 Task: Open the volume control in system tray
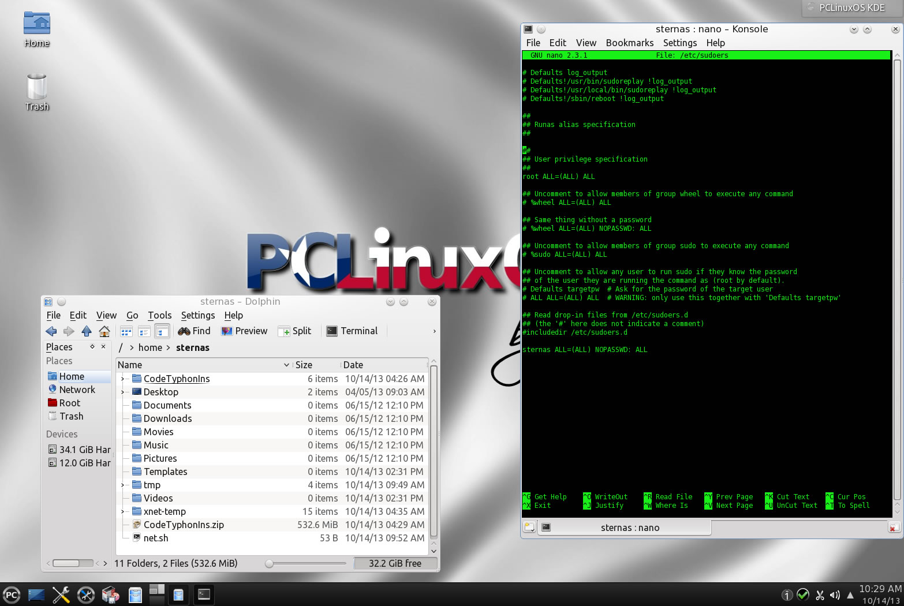tap(835, 595)
